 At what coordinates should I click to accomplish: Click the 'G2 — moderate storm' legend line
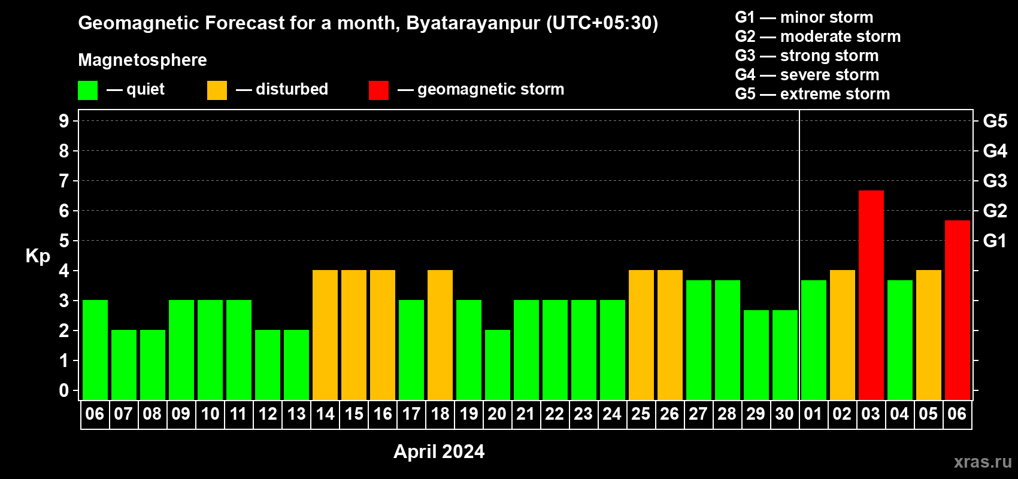[818, 37]
